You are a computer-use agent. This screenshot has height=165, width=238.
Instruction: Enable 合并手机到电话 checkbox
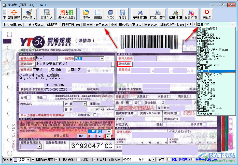[193, 159]
